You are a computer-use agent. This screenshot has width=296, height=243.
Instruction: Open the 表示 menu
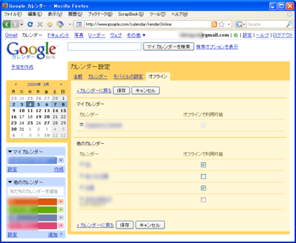point(55,14)
